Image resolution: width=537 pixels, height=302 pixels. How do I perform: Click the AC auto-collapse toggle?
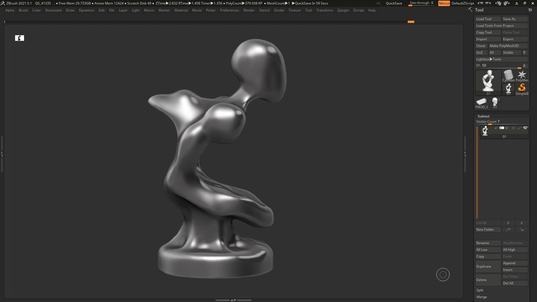click(x=378, y=3)
